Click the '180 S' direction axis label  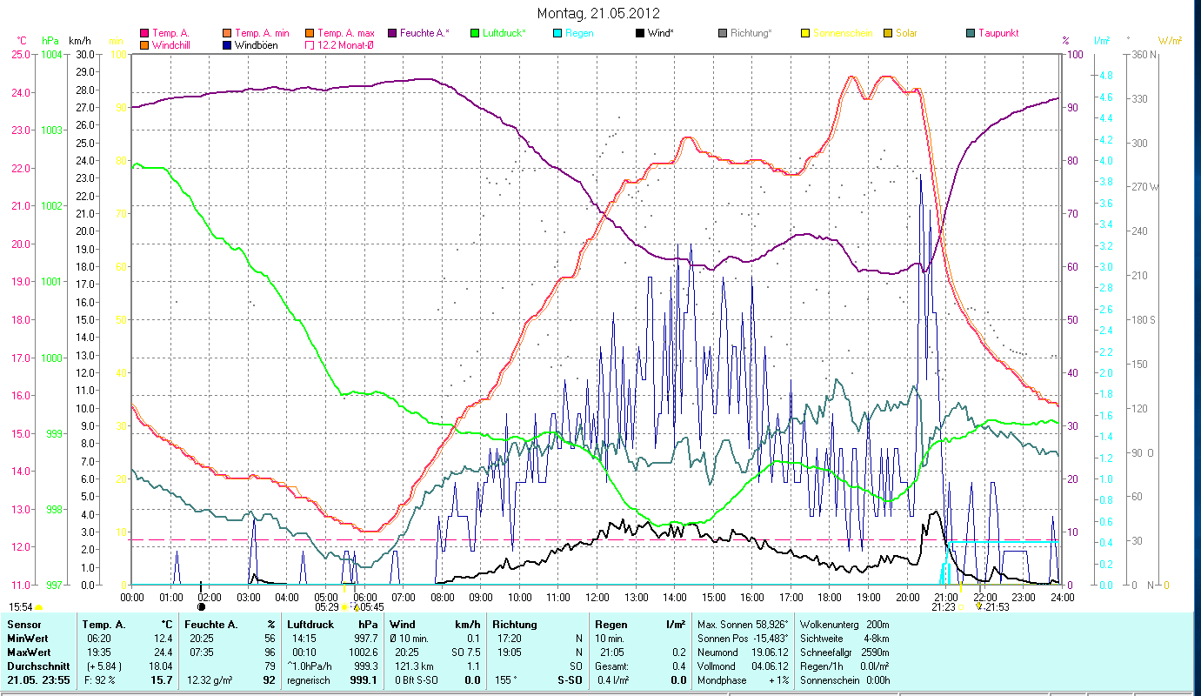1144,320
